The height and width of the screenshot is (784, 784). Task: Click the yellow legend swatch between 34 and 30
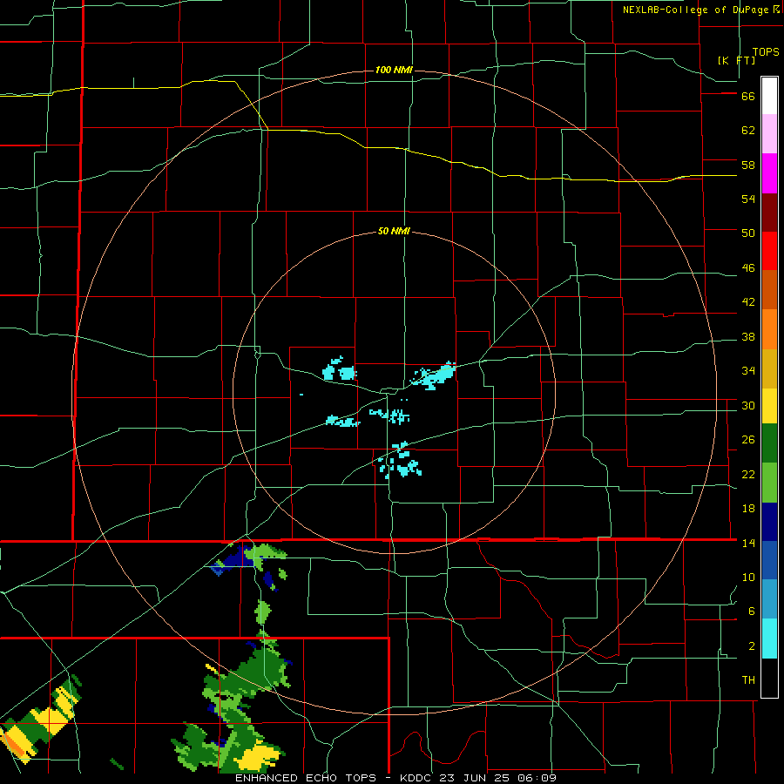(769, 406)
